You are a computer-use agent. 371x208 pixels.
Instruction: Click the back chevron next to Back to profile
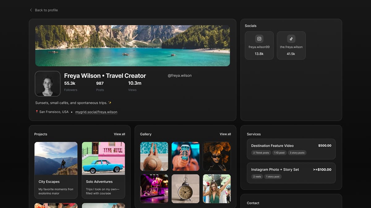[x=31, y=10]
